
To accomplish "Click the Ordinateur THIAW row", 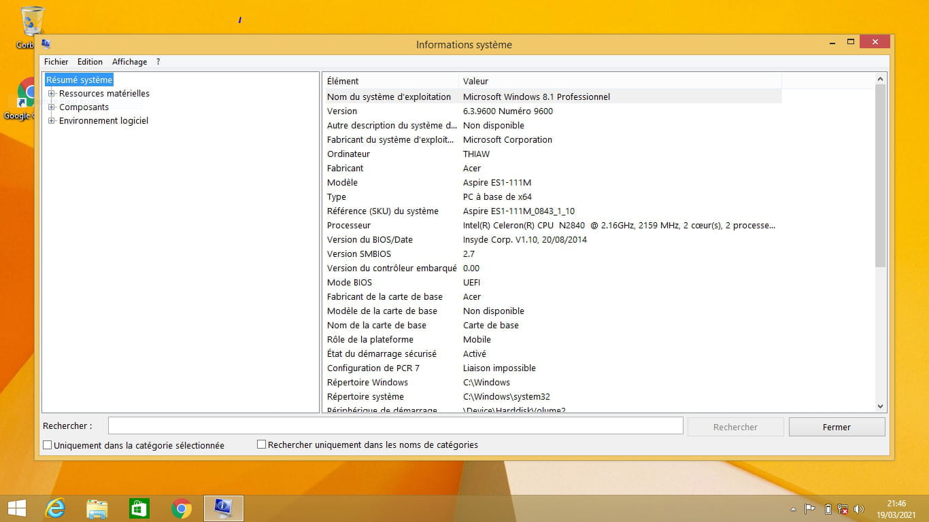I will [x=554, y=154].
